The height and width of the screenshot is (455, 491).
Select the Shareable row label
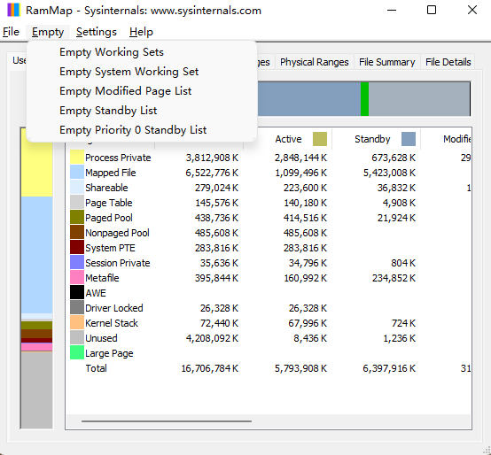pyautogui.click(x=106, y=188)
